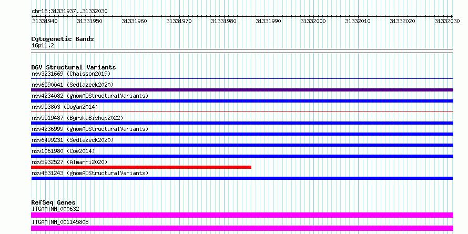Click the purple nsv6590041 variant bar

(242, 90)
